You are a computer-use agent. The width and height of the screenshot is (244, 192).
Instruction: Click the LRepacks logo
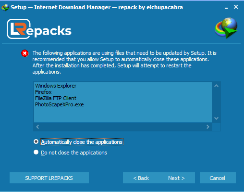click(x=39, y=29)
